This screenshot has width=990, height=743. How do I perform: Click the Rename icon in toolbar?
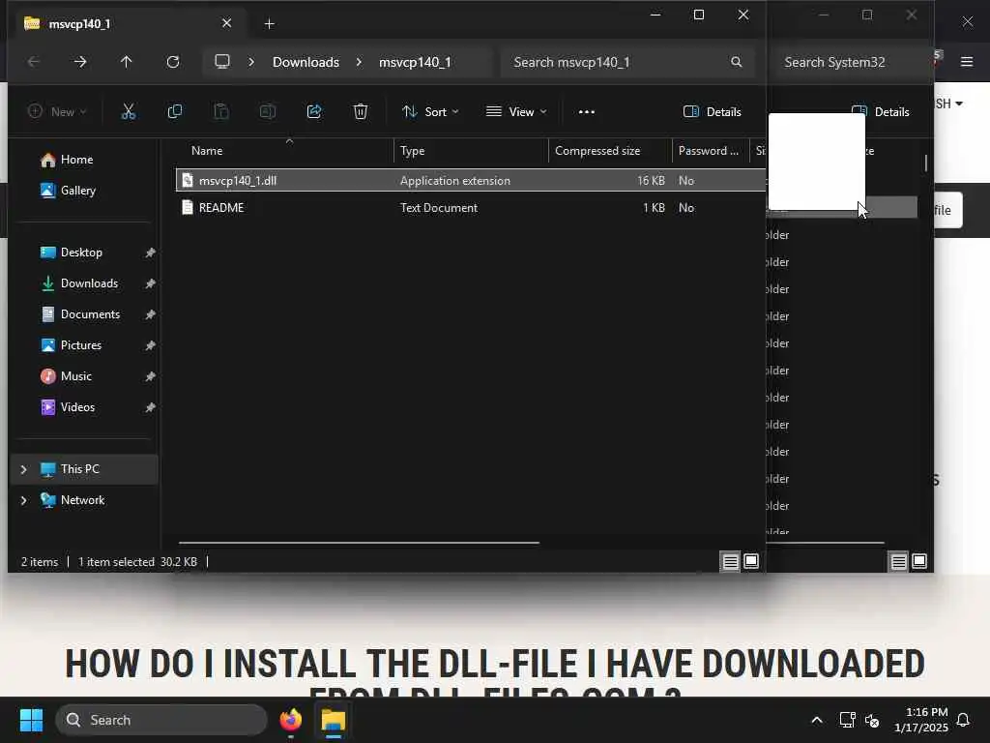pos(268,112)
